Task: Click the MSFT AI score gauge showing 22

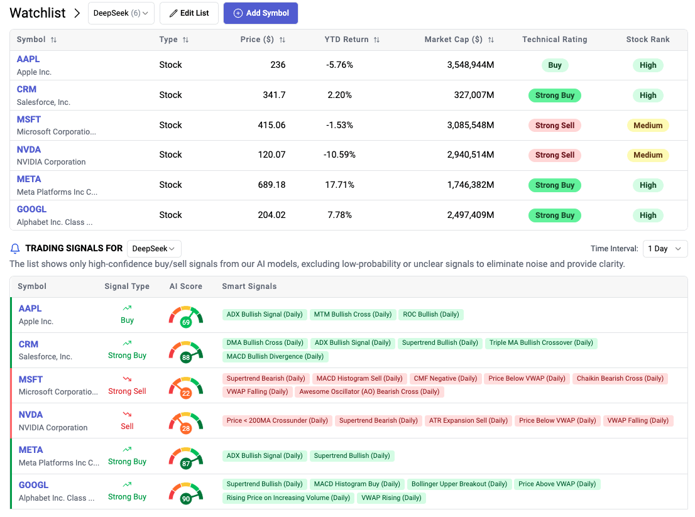Action: (186, 386)
